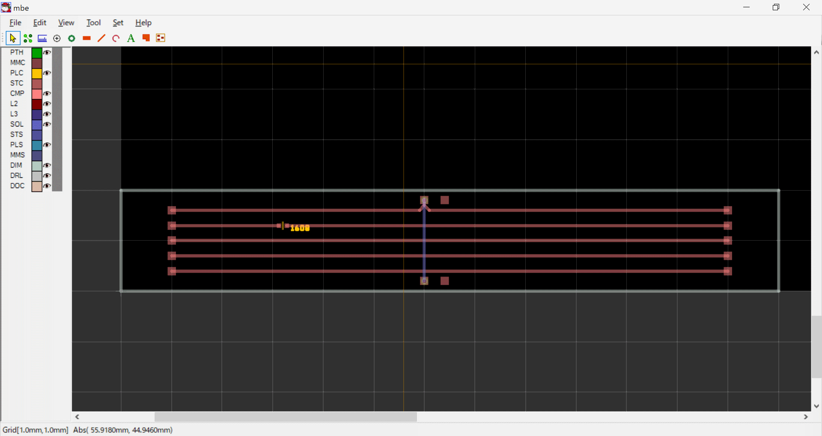This screenshot has width=822, height=436.
Task: Show the hidden STC layer
Action: click(47, 83)
